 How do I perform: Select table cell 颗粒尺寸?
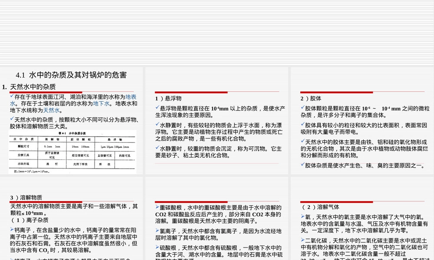23,146
